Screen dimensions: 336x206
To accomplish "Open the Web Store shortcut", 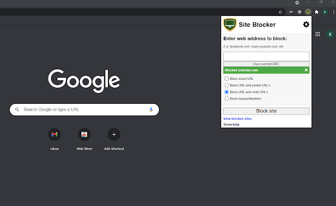I will click(x=84, y=134).
